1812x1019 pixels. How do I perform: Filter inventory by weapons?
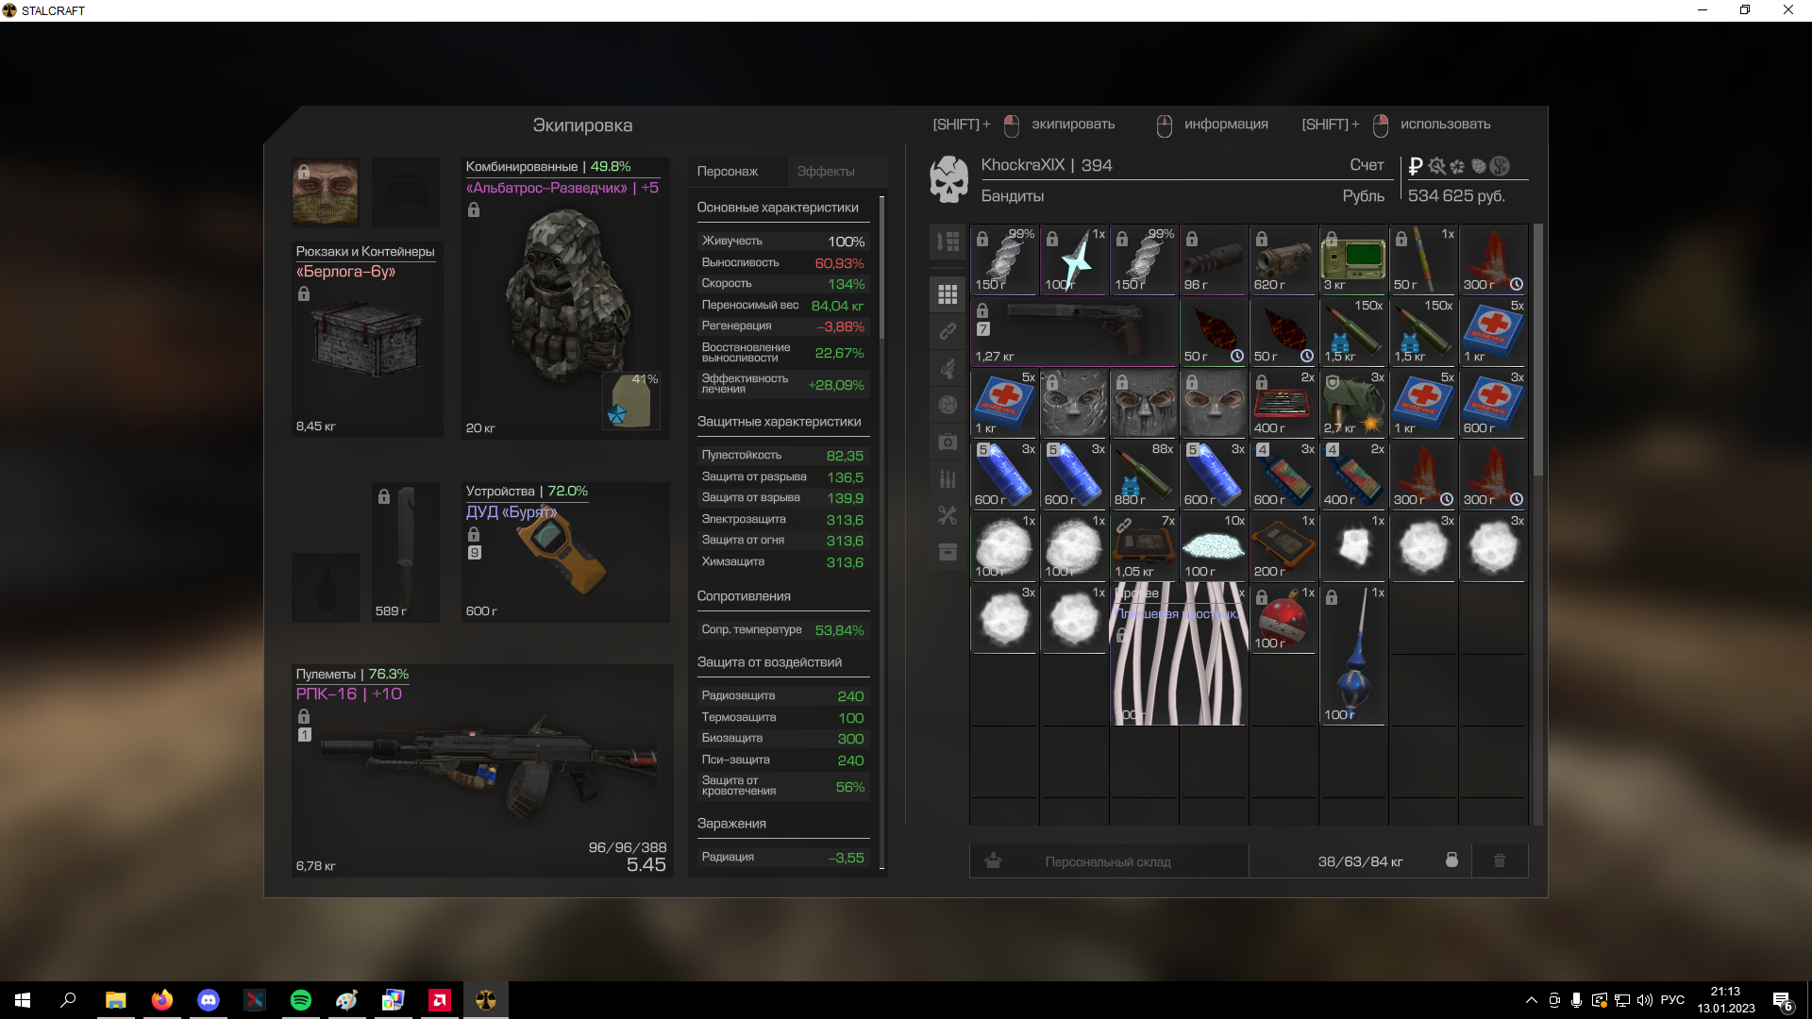(x=948, y=368)
